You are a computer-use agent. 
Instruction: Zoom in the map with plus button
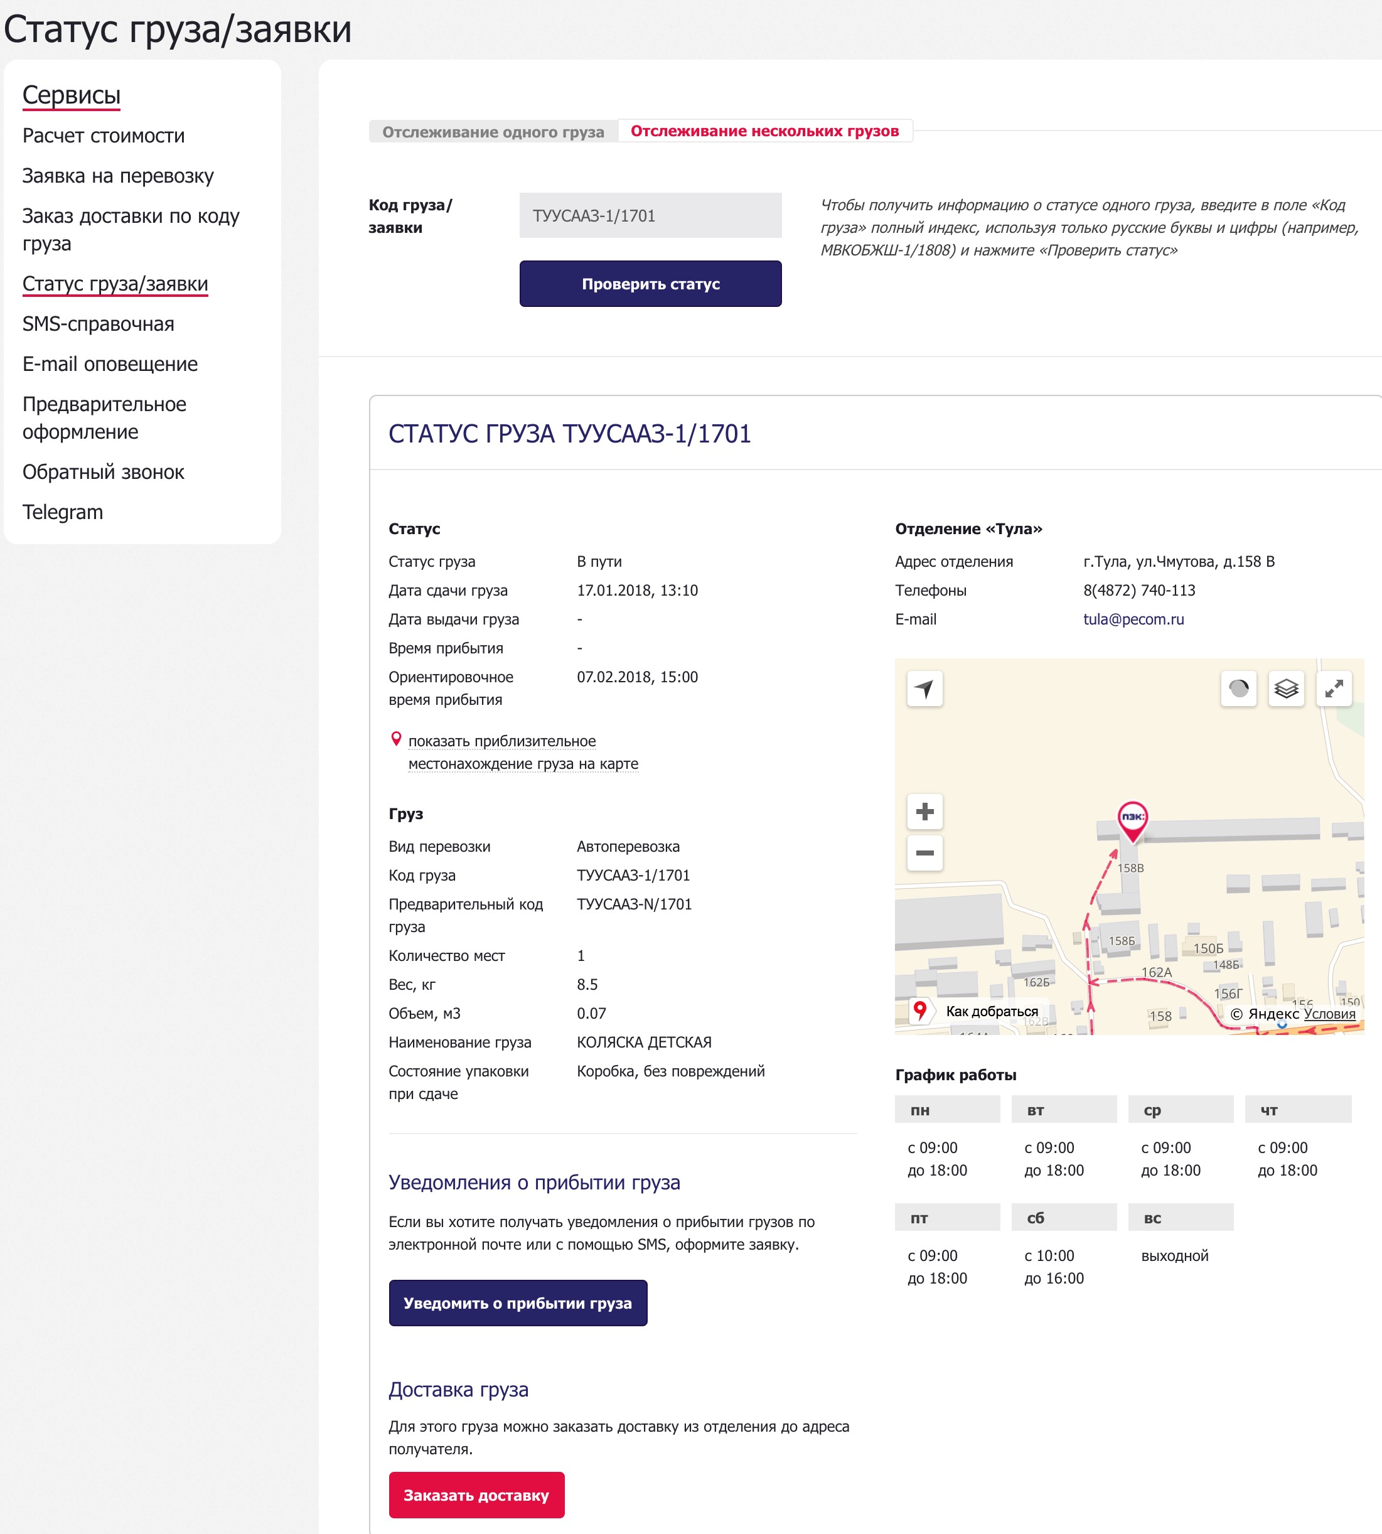925,812
